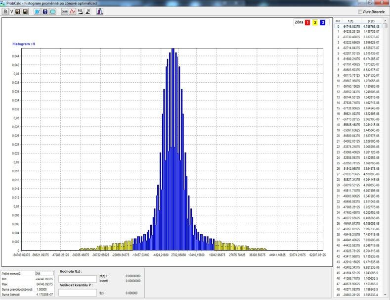Image resolution: width=390 pixels, height=300 pixels.
Task: Select blue zone 3 swatch
Action: coord(323,22)
